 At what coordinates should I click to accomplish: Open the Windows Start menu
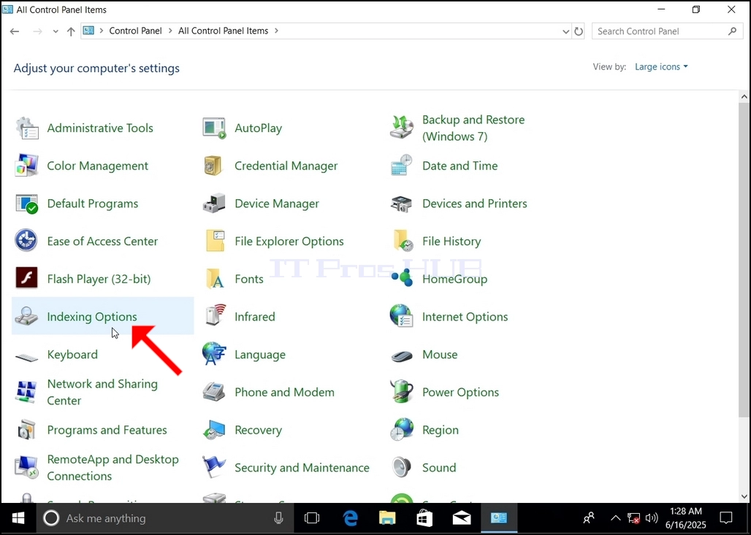coord(18,518)
